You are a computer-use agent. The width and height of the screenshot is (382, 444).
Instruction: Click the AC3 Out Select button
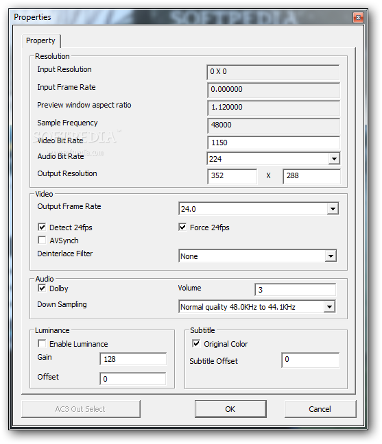[x=81, y=409]
